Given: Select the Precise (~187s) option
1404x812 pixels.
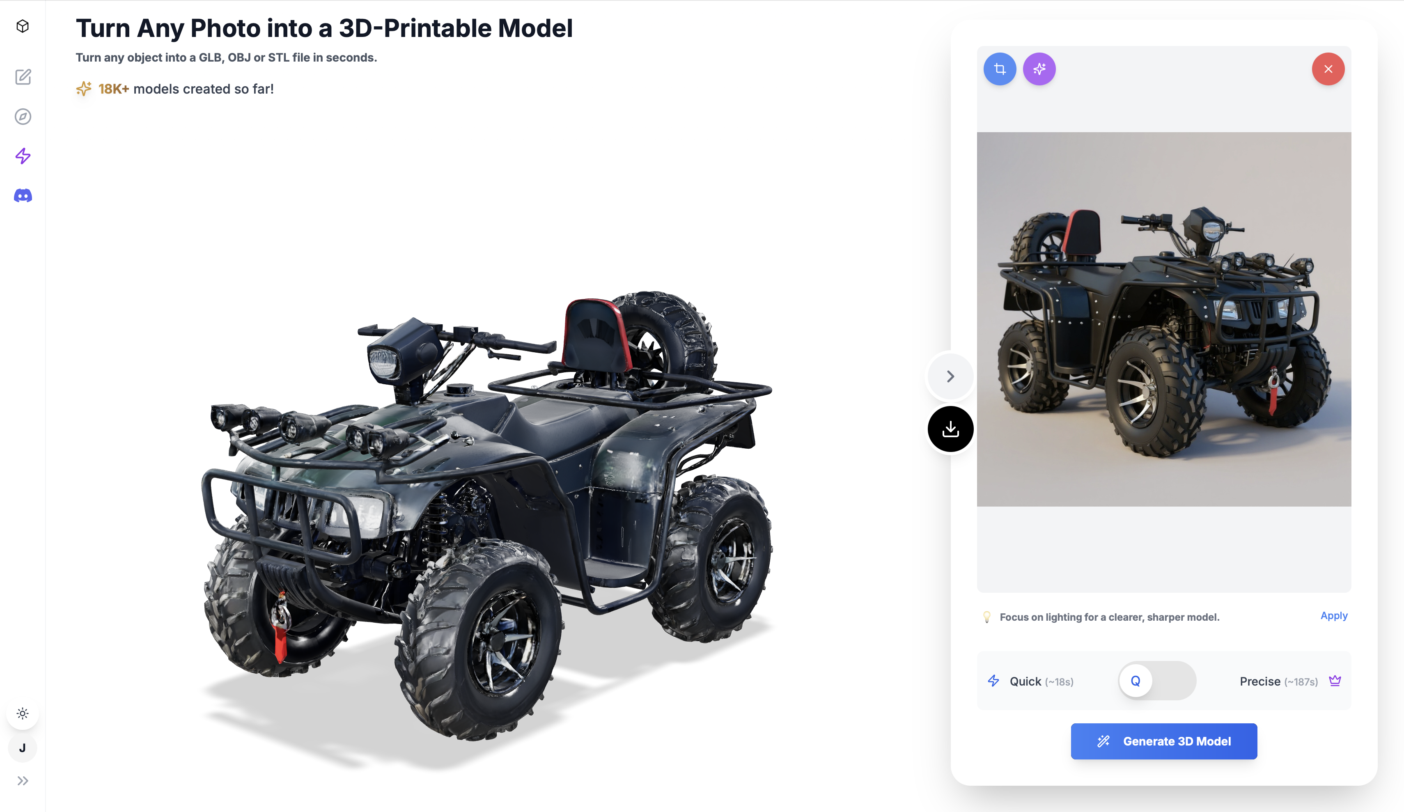Looking at the screenshot, I should pos(1279,681).
